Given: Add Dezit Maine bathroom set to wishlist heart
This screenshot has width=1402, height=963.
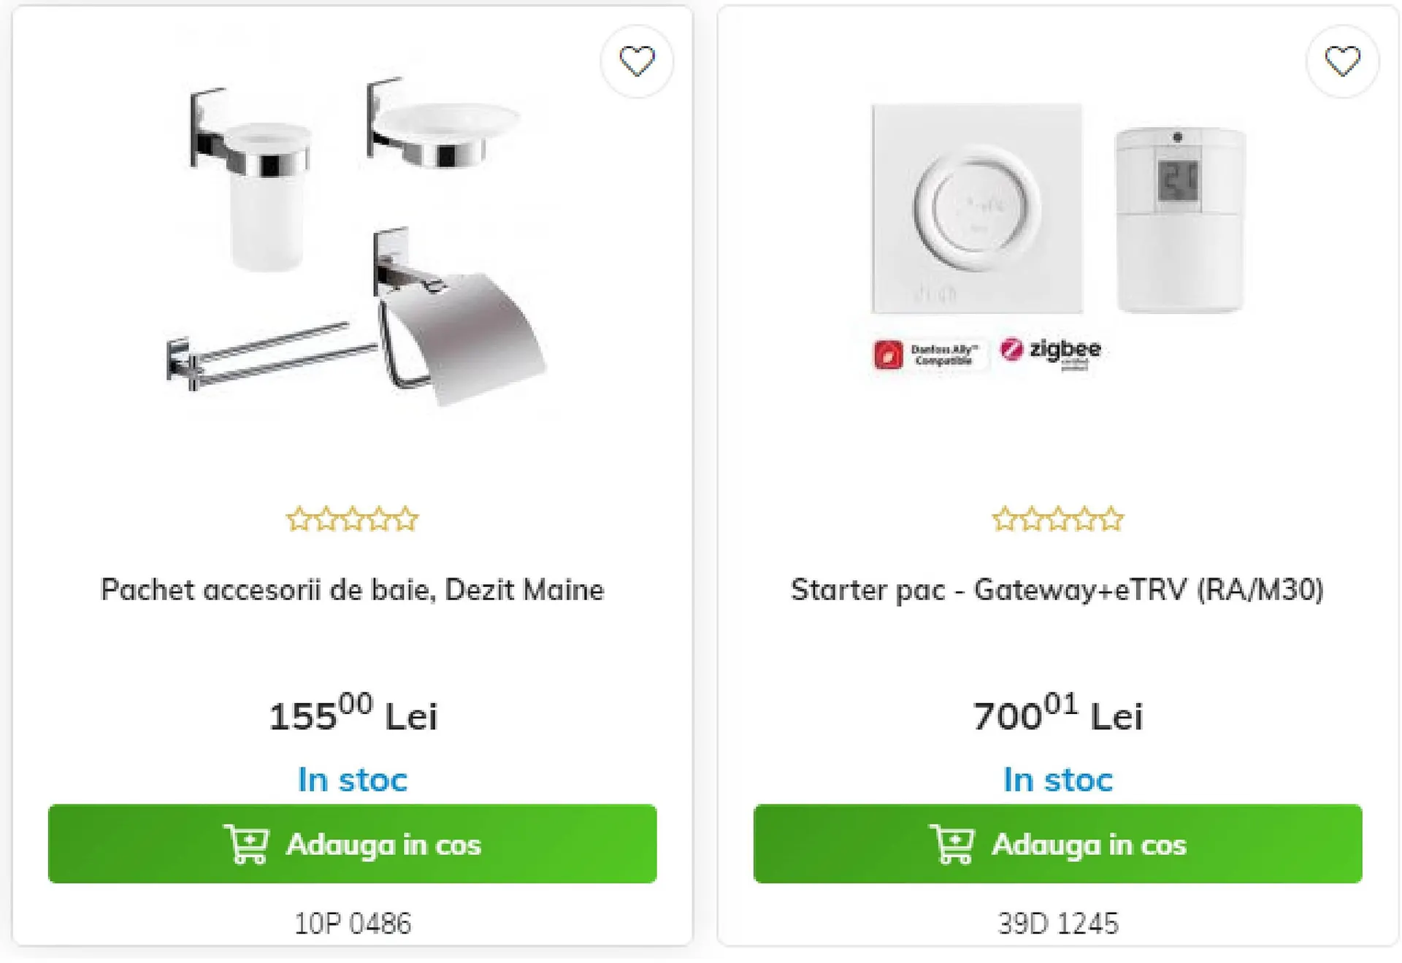Looking at the screenshot, I should click(x=637, y=61).
